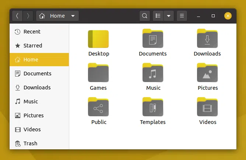Open Trash from the sidebar
The image size is (246, 160).
(30, 143)
